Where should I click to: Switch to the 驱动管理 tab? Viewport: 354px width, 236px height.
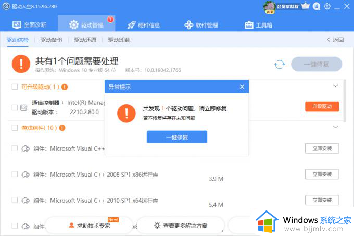pos(86,24)
